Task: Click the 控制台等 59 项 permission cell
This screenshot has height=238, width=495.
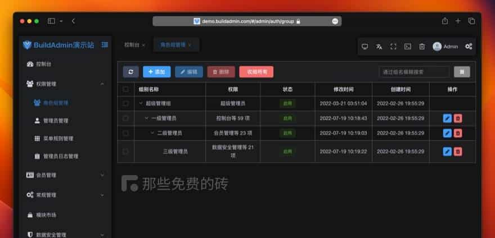Action: [233, 118]
